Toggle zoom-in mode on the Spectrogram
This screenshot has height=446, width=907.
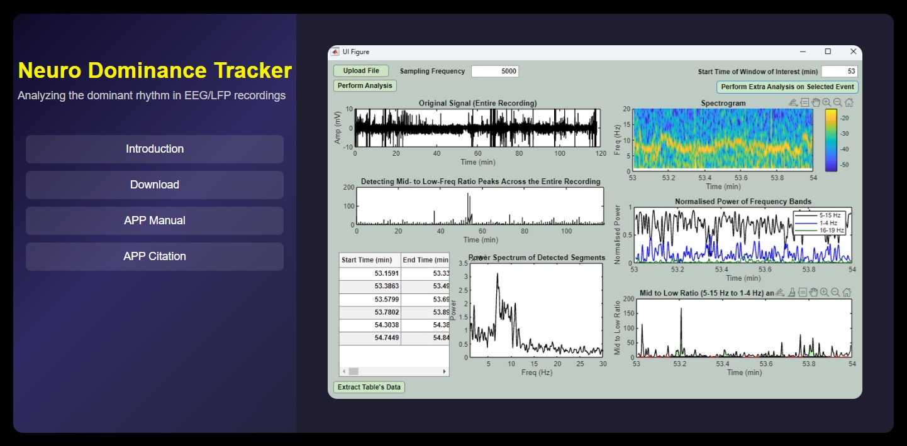coord(826,102)
